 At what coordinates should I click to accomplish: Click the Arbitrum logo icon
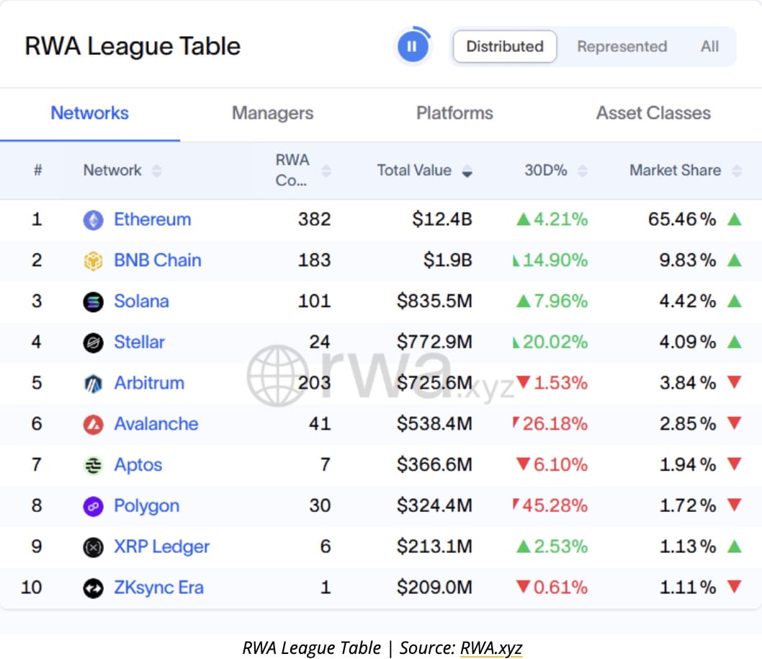[x=93, y=384]
